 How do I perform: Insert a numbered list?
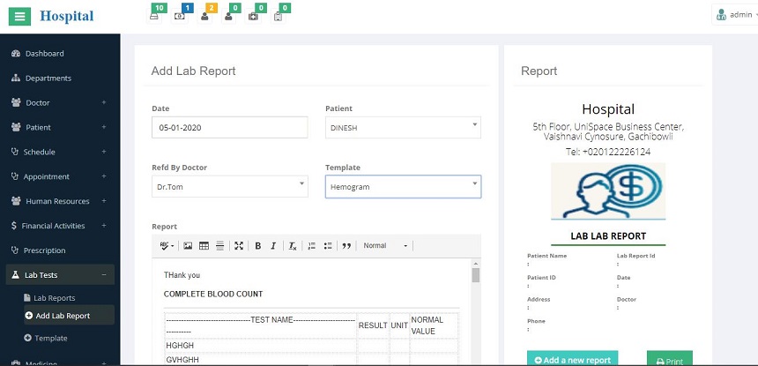click(312, 245)
